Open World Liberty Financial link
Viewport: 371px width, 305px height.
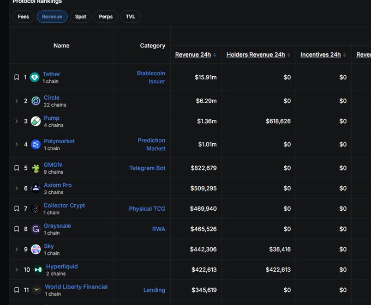76,286
